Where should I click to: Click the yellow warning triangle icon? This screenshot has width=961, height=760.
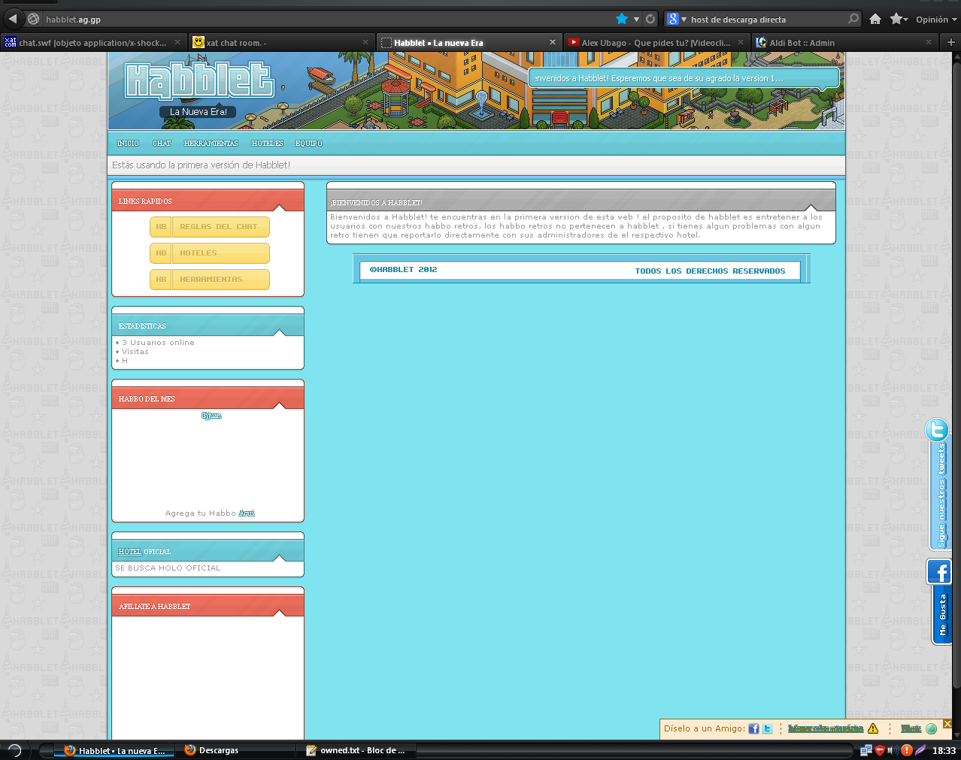tap(873, 728)
